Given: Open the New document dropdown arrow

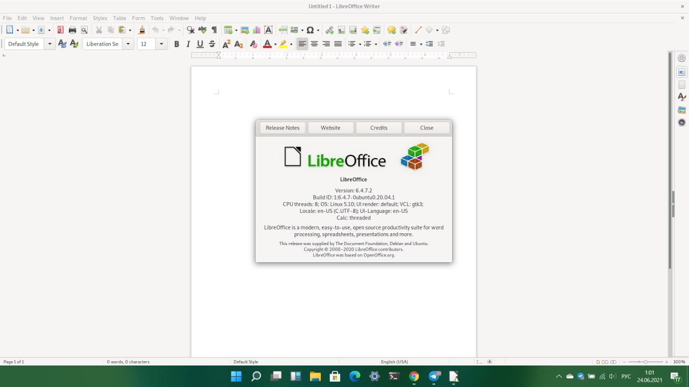Looking at the screenshot, I should coord(18,30).
